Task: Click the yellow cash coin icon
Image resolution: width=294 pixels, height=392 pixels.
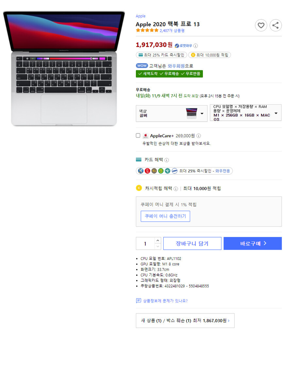Action: point(139,188)
